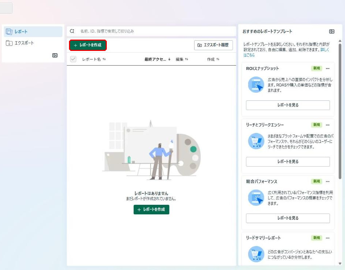
Task: Sort by 最終アクセス column
Action: pyautogui.click(x=157, y=59)
